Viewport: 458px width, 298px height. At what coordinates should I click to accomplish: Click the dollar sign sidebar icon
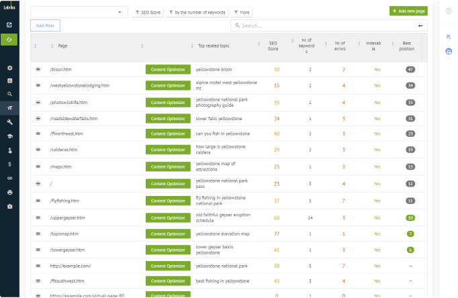[x=9, y=164]
